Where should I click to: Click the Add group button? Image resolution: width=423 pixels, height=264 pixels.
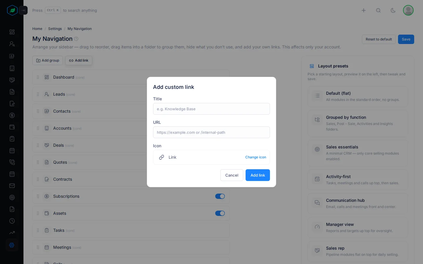pyautogui.click(x=48, y=60)
